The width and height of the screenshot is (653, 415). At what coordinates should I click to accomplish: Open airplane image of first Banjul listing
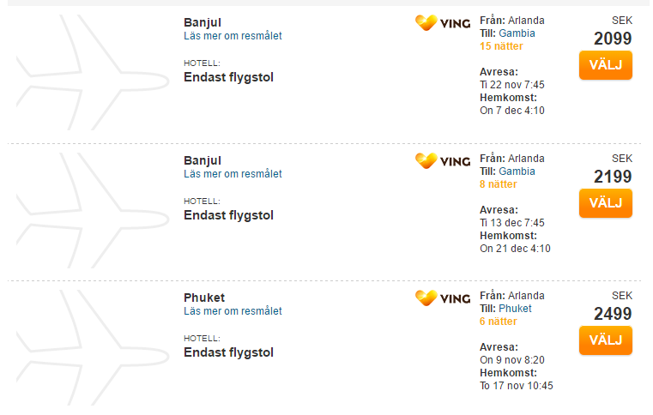[93, 72]
